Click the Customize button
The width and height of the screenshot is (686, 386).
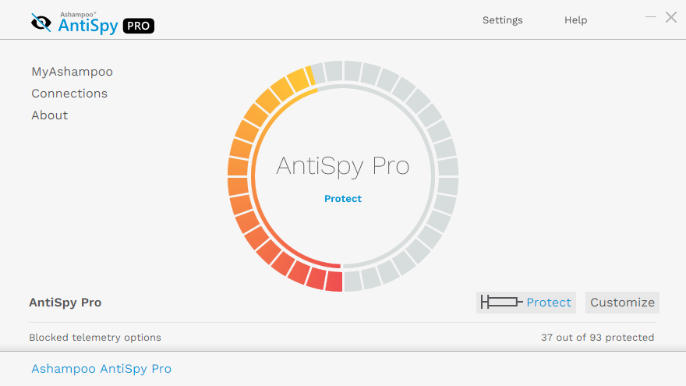coord(622,303)
